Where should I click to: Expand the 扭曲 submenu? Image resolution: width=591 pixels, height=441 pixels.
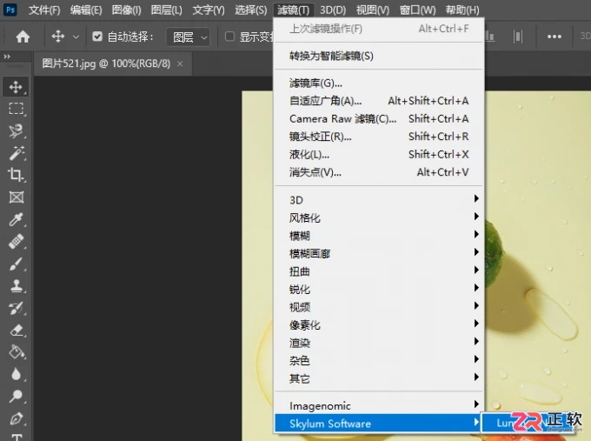click(x=379, y=271)
